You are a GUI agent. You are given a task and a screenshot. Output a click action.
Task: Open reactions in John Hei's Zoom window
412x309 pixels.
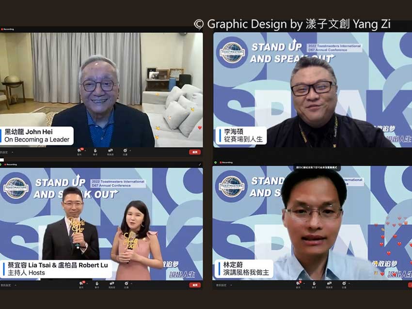[126, 152]
